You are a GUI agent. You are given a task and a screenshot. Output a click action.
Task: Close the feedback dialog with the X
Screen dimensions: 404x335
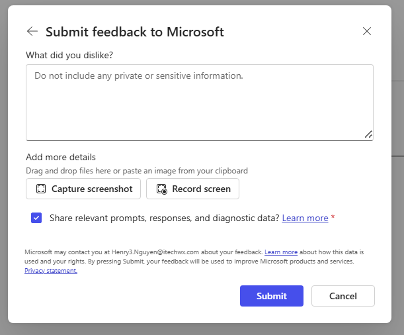click(366, 31)
